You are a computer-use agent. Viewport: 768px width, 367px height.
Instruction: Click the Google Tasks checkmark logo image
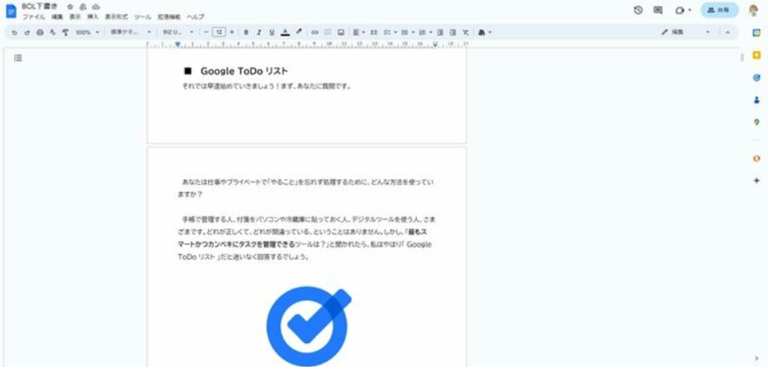point(309,327)
